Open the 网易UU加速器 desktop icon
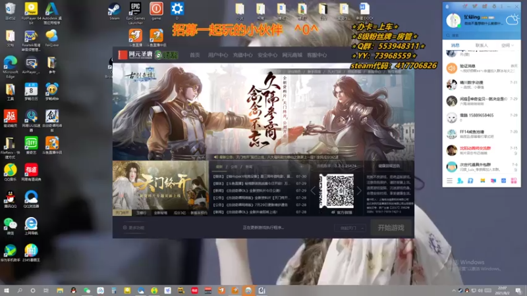Image resolution: width=527 pixels, height=296 pixels. (x=31, y=121)
